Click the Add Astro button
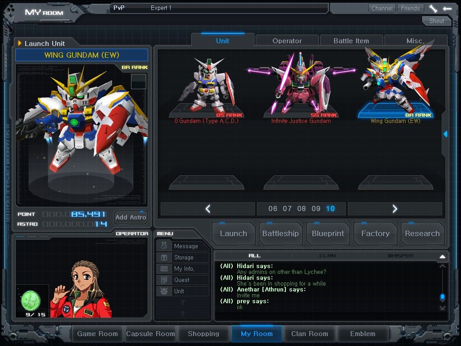The width and height of the screenshot is (461, 346). click(131, 218)
